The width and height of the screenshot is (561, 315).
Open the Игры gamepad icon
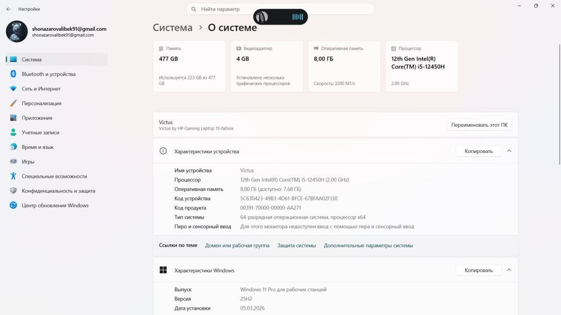tap(13, 161)
